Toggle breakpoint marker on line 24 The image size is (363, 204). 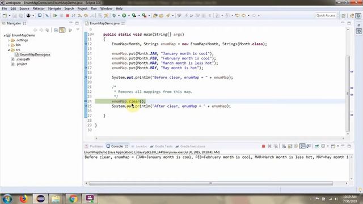(86, 101)
